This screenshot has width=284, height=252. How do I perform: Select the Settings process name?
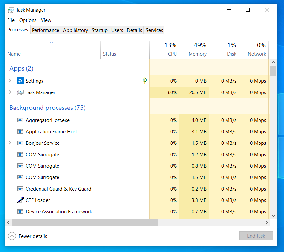pyautogui.click(x=34, y=81)
